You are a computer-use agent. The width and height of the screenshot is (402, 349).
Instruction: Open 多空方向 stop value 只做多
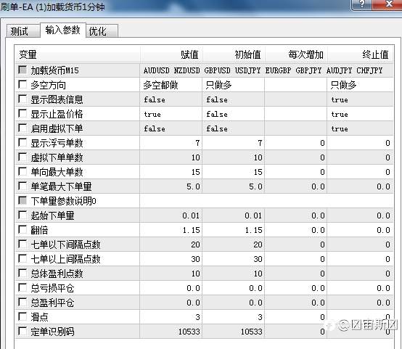(360, 85)
